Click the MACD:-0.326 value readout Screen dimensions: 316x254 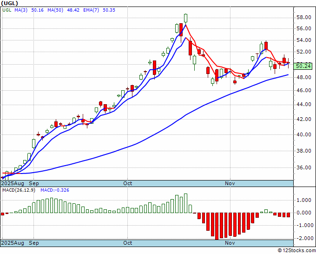click(55, 190)
